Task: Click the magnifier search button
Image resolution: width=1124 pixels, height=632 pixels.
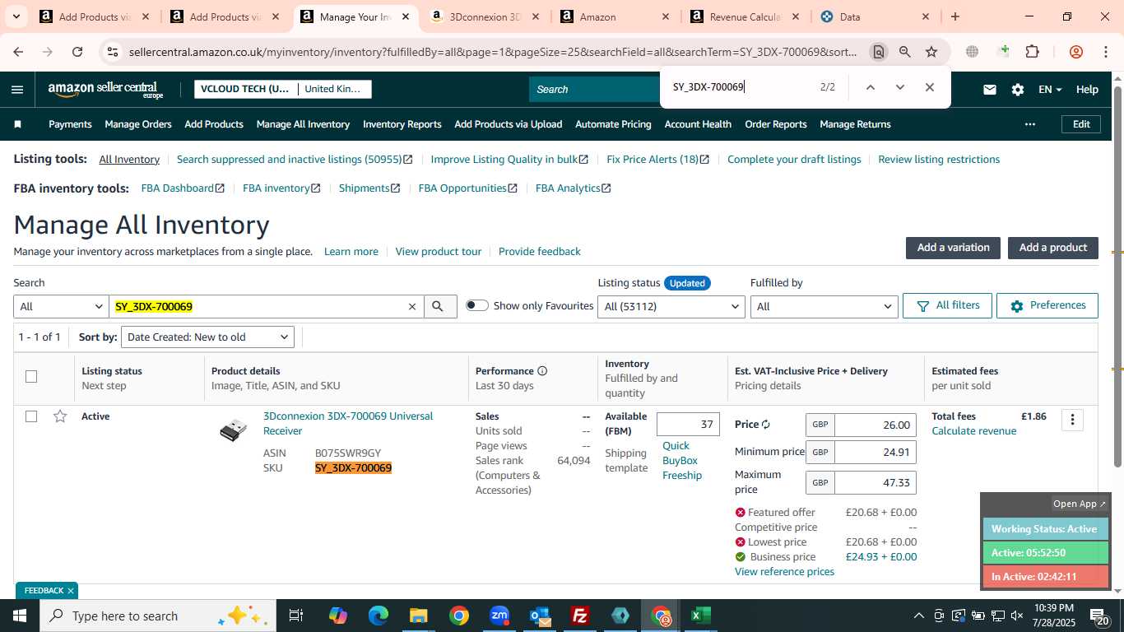Action: [x=440, y=306]
